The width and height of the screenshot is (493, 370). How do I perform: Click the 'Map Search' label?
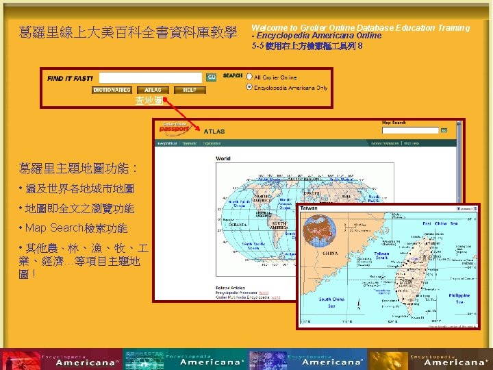pyautogui.click(x=394, y=123)
